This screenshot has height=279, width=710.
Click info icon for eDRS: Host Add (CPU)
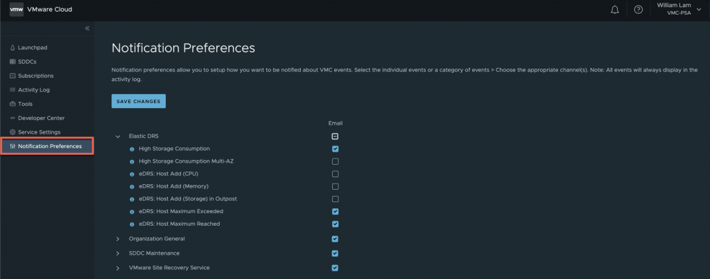pos(132,174)
